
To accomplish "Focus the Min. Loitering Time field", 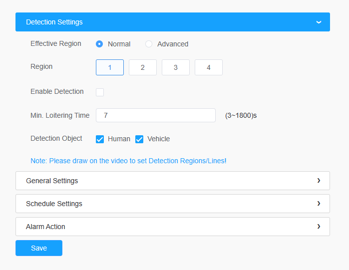I will click(x=156, y=115).
